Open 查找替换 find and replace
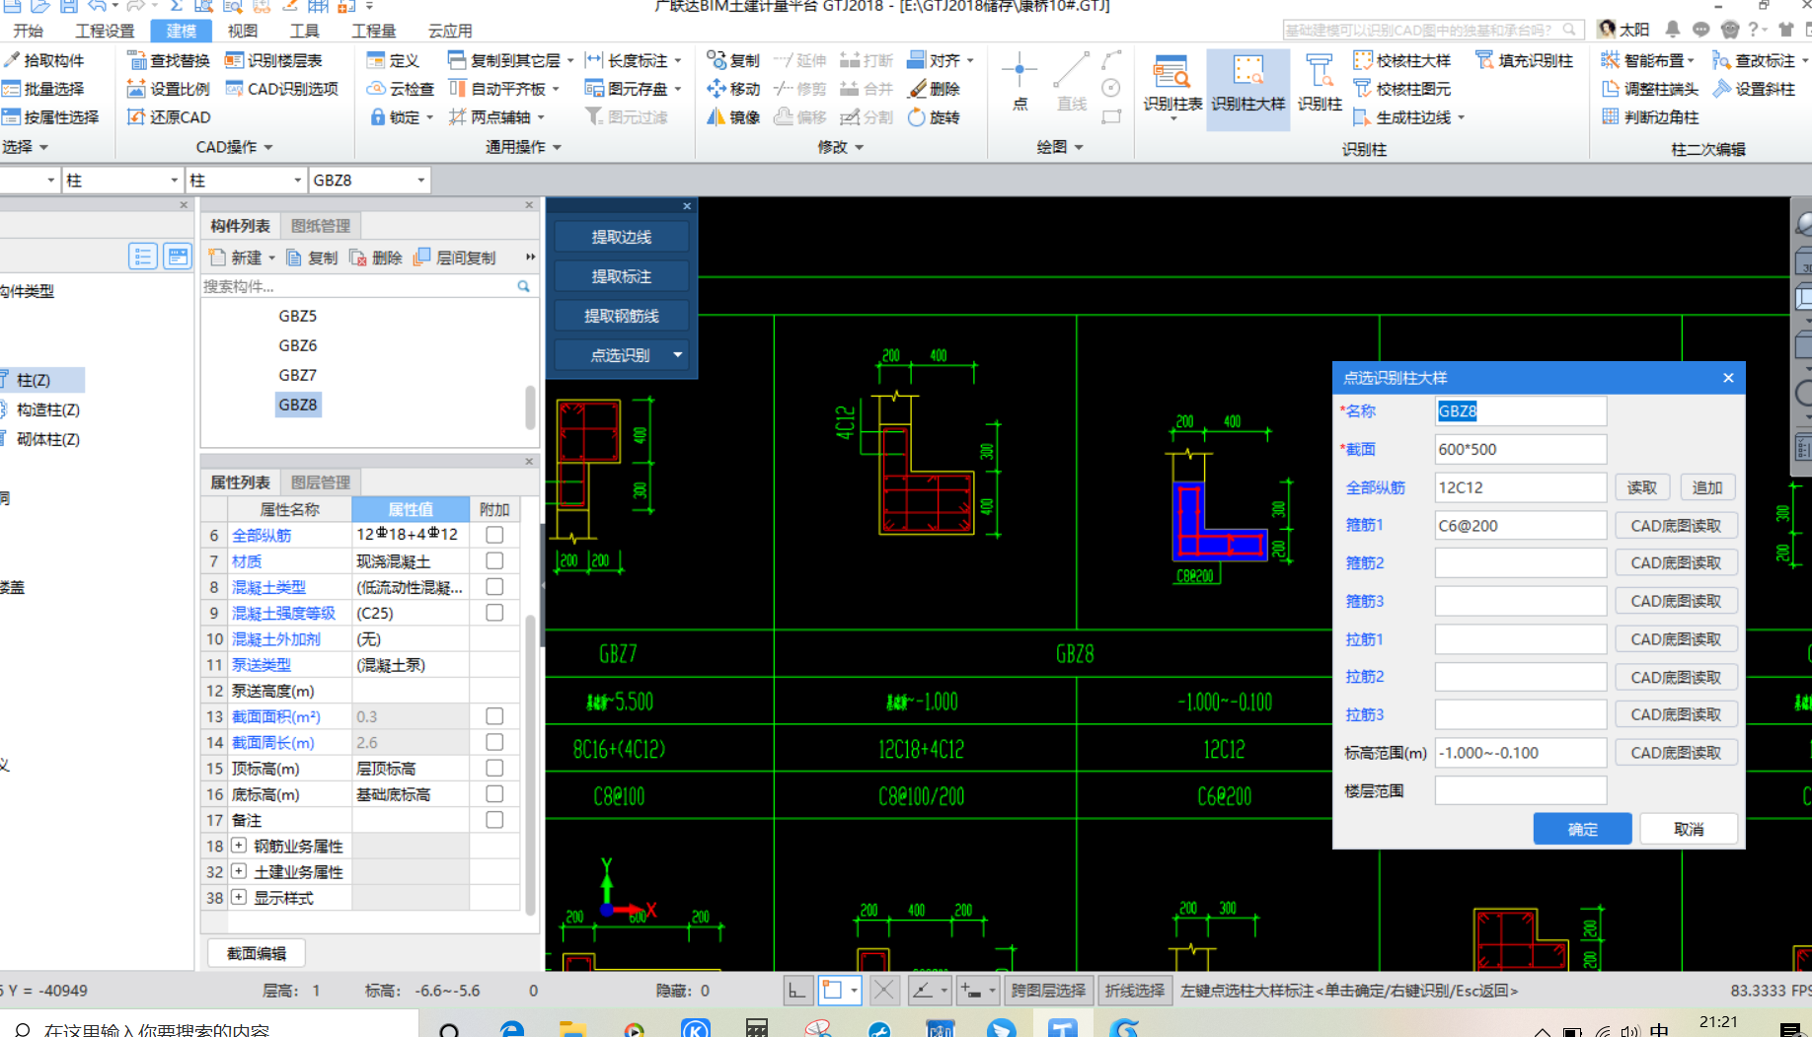 169,60
